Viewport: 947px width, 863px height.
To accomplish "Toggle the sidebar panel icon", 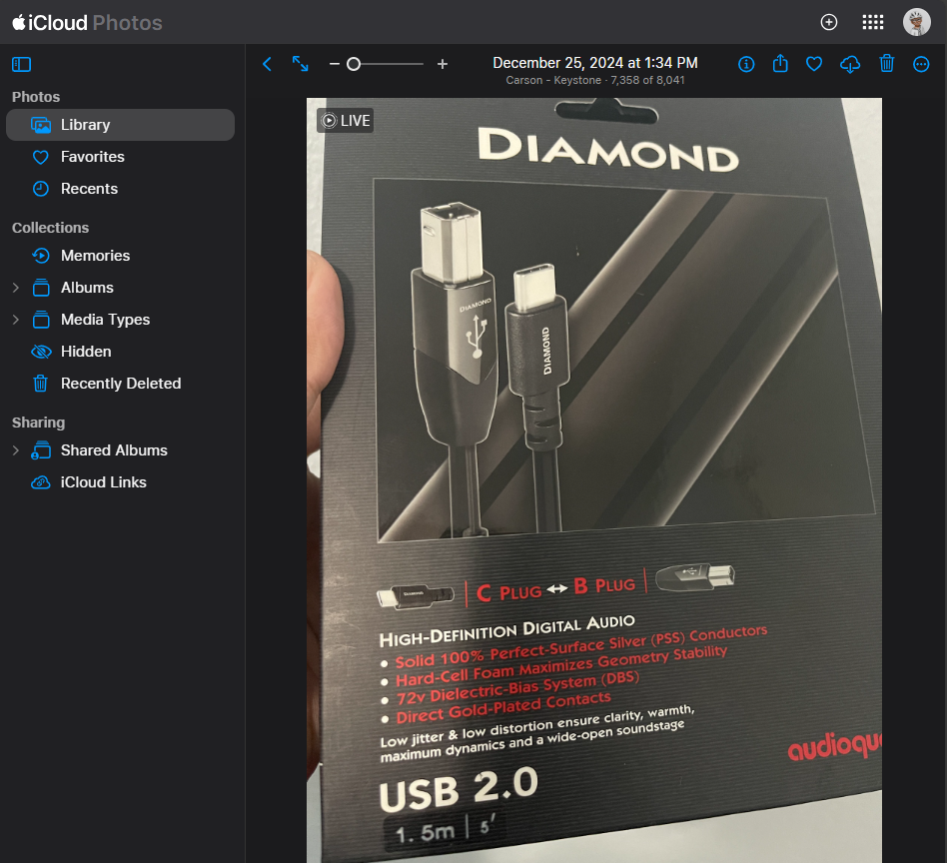I will tap(22, 64).
